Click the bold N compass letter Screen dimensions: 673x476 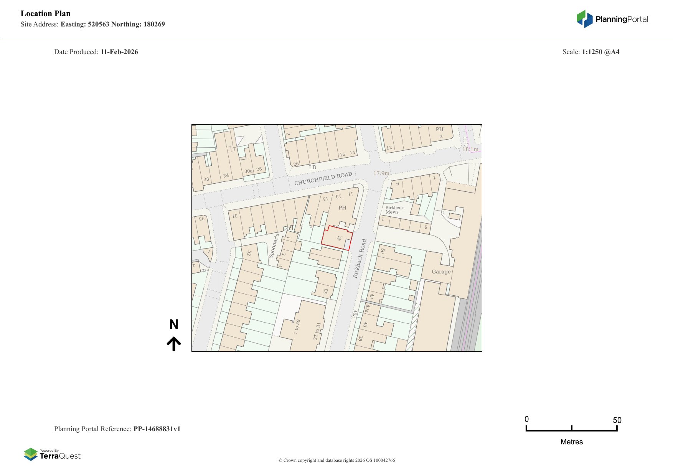[174, 324]
